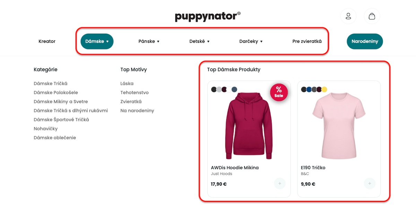Go to Dámske Mikiny a Svetre
Screen dimensions: 416x206
(x=61, y=102)
